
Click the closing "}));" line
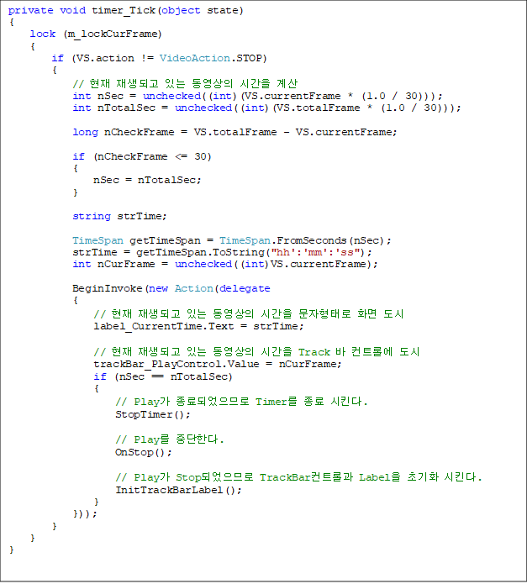[x=85, y=514]
